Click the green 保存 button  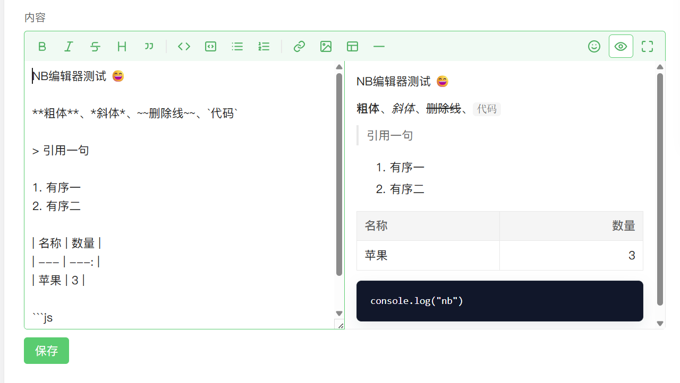click(46, 351)
